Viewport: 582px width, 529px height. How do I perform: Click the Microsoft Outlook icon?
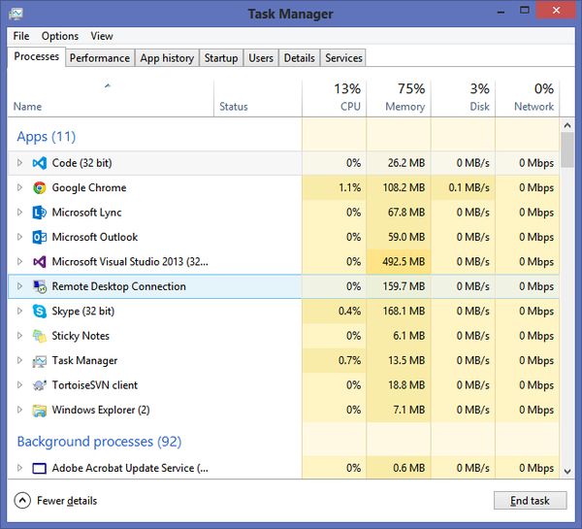pos(40,237)
